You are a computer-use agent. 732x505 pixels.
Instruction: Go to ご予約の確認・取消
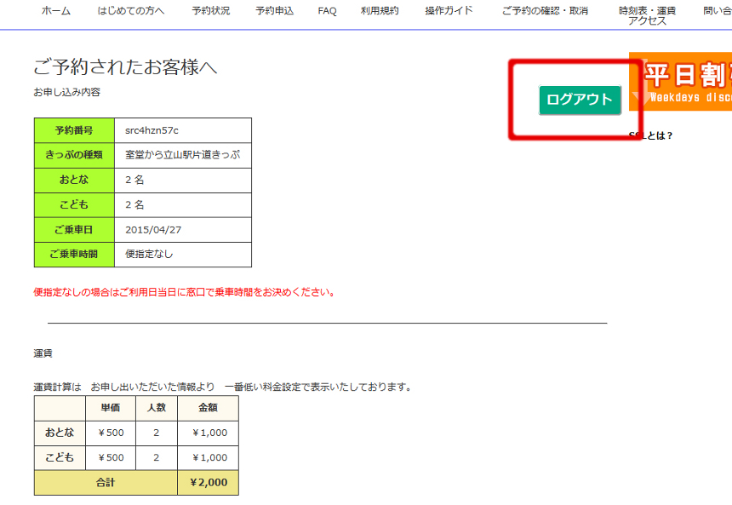pos(545,11)
